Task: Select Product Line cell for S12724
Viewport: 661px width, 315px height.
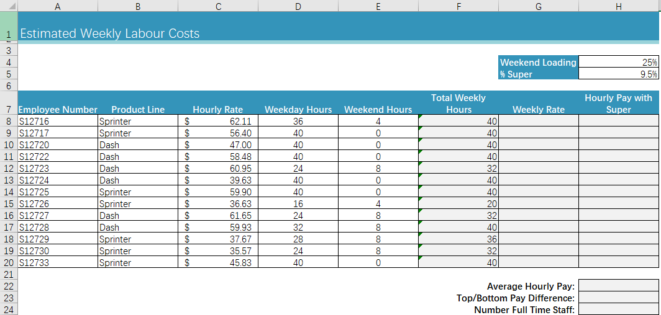Action: click(x=138, y=180)
